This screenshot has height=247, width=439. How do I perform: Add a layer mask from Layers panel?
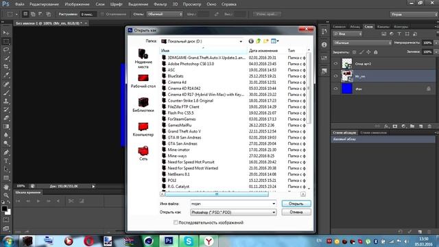pos(395,126)
